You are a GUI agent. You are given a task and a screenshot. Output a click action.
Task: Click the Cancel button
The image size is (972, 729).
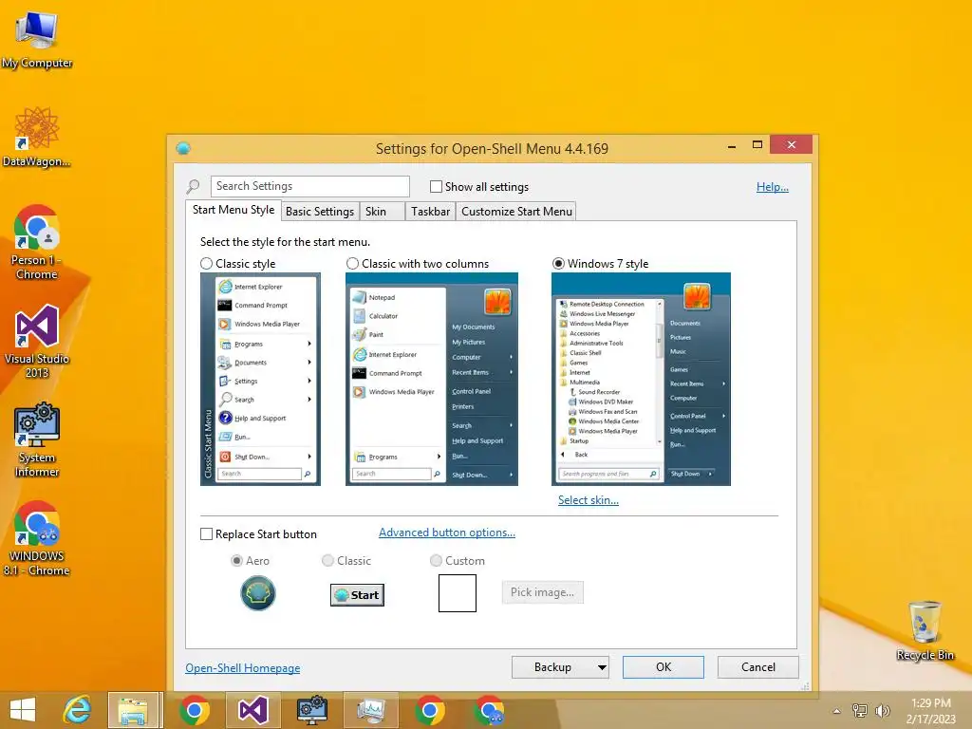click(x=758, y=667)
